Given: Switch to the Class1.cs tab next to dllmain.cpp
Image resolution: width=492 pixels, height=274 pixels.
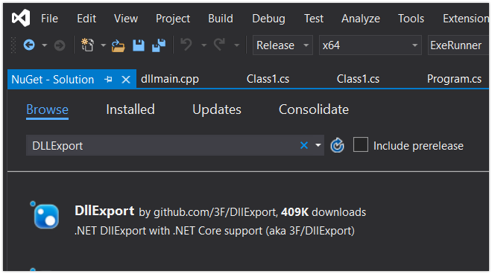Looking at the screenshot, I should point(268,79).
